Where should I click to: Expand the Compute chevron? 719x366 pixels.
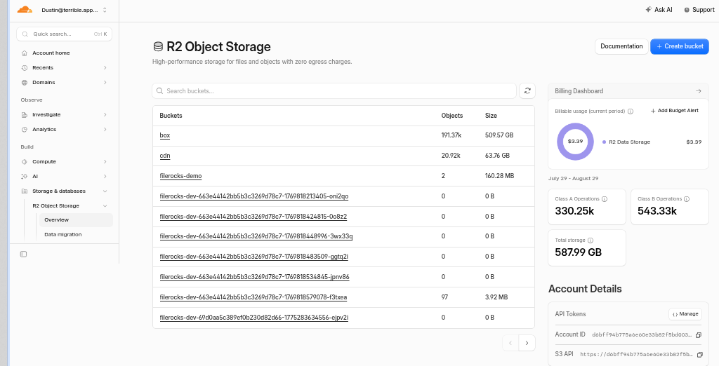tap(105, 162)
